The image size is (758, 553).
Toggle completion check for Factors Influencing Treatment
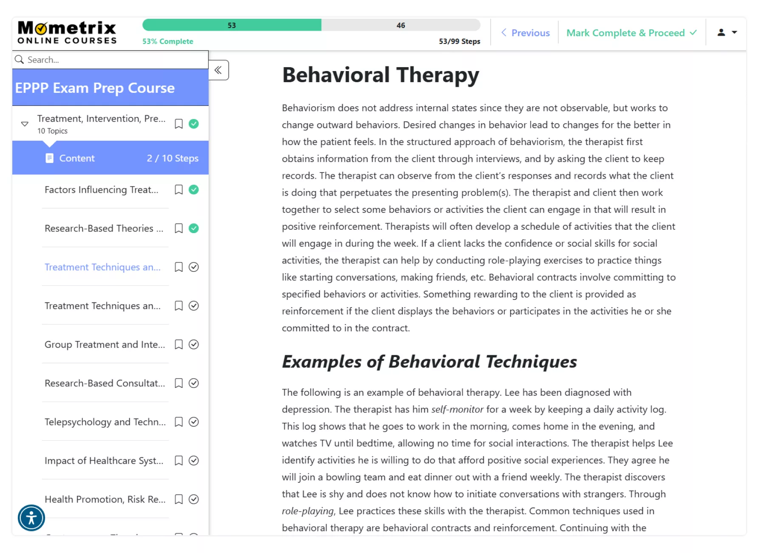(194, 190)
